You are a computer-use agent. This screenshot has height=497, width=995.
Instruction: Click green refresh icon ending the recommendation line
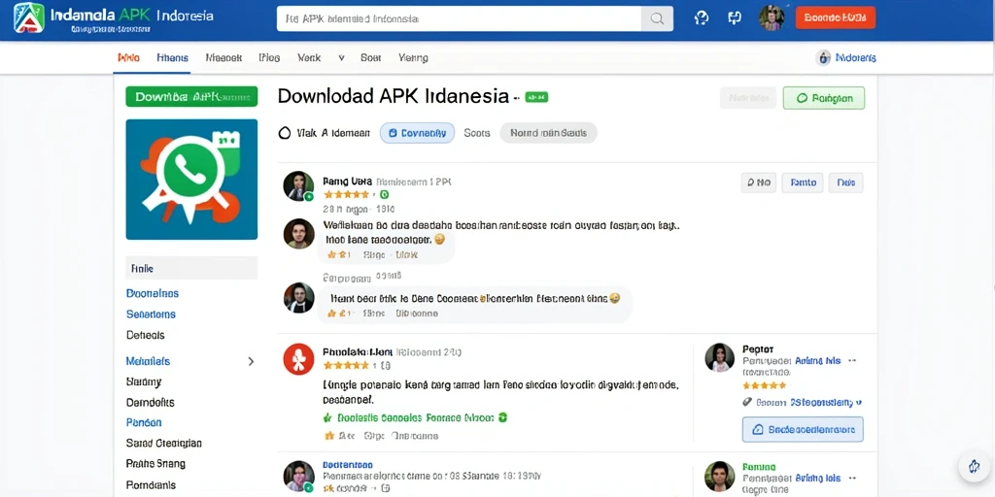502,417
